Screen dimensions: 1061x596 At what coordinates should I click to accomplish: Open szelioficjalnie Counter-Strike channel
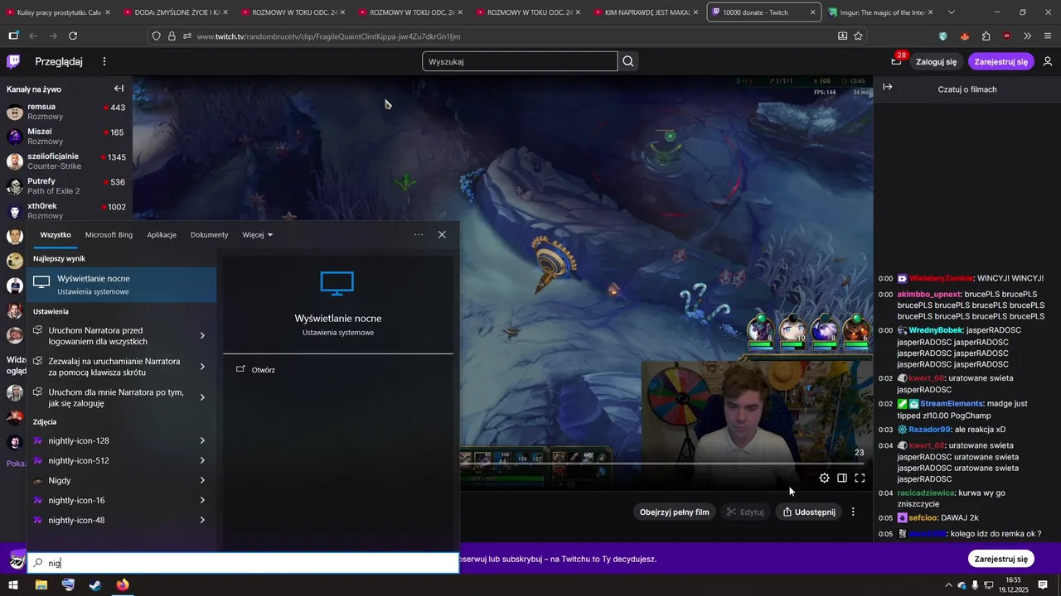66,161
